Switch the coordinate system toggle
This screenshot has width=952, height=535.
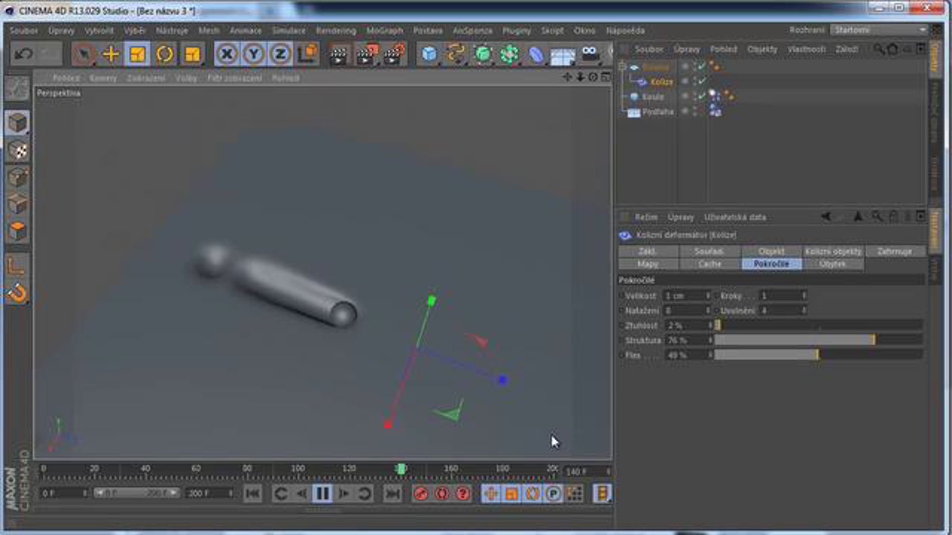click(307, 53)
